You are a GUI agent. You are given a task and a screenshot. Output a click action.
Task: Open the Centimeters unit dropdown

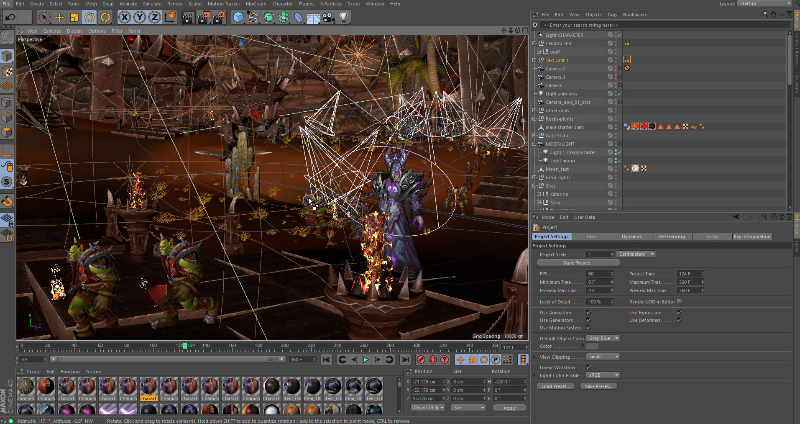(x=636, y=254)
